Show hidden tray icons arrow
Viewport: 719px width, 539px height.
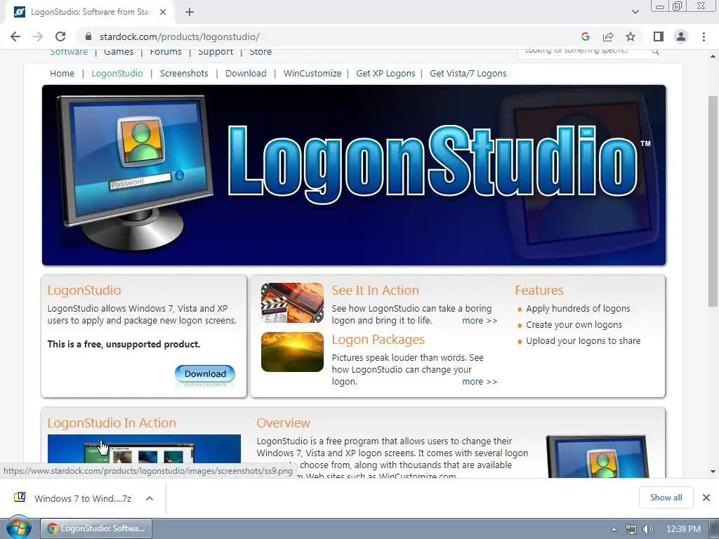[614, 529]
